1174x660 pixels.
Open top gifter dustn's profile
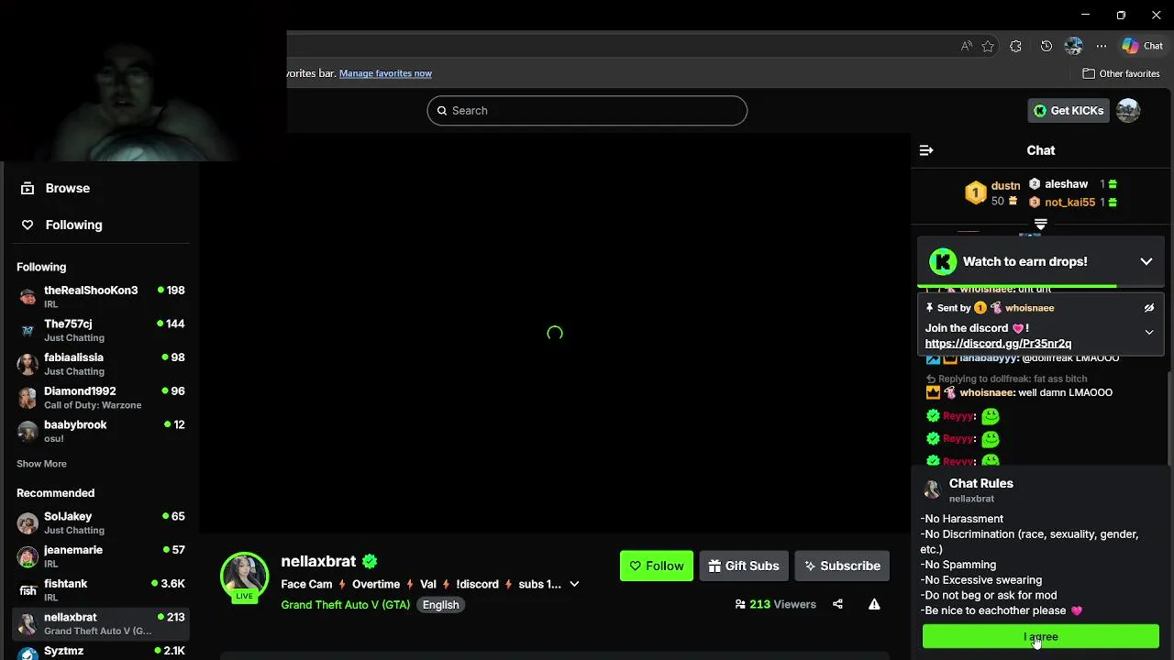tap(1005, 185)
